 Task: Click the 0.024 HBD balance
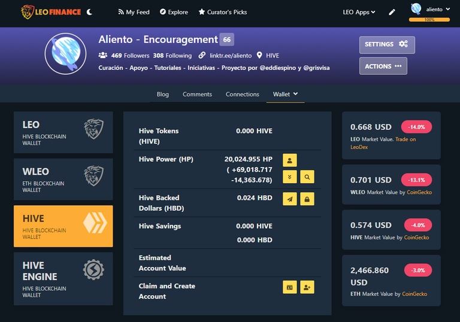point(255,198)
